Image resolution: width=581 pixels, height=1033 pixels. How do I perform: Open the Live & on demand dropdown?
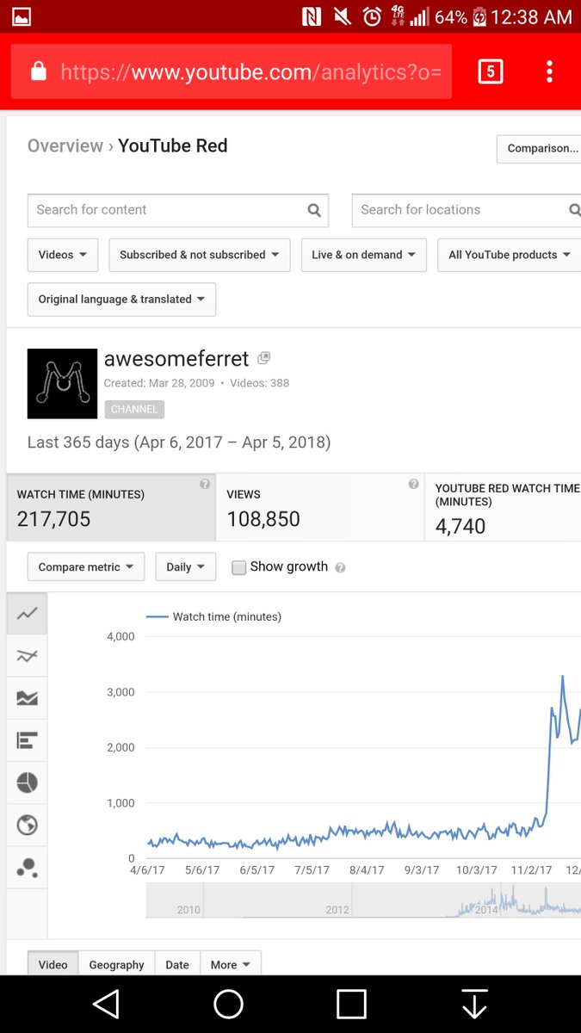click(x=363, y=255)
